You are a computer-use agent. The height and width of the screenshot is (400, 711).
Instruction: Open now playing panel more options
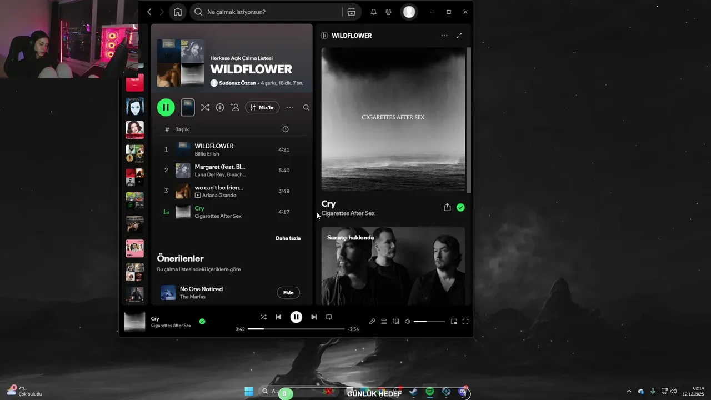coord(444,36)
